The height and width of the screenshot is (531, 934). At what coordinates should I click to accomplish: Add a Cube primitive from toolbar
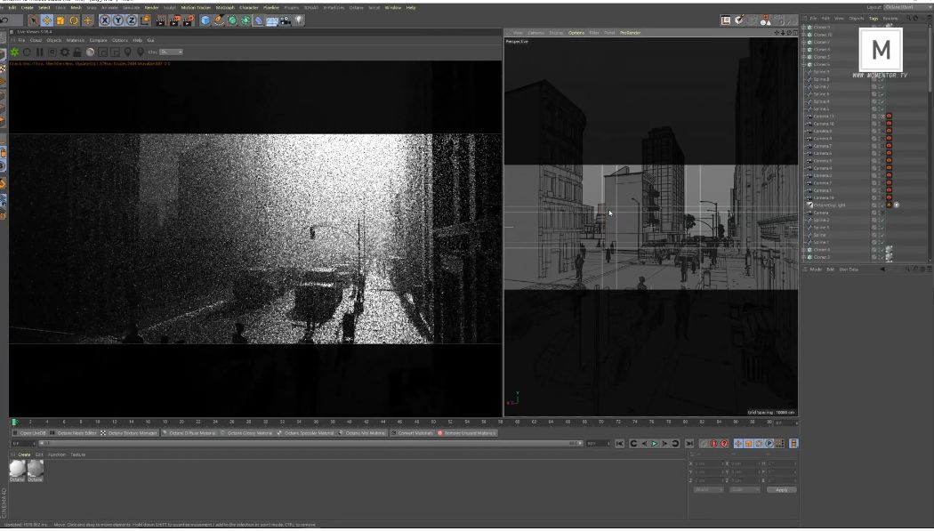click(x=205, y=20)
